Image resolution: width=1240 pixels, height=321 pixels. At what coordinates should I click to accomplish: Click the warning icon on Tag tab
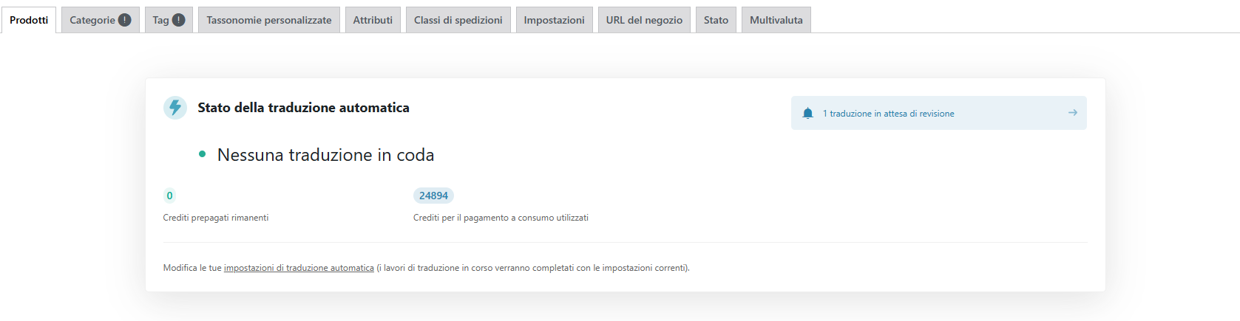[179, 20]
